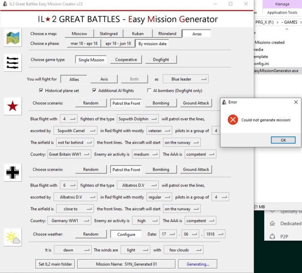Select the Dedicated server home icon
The height and width of the screenshot is (273, 302).
272,223
